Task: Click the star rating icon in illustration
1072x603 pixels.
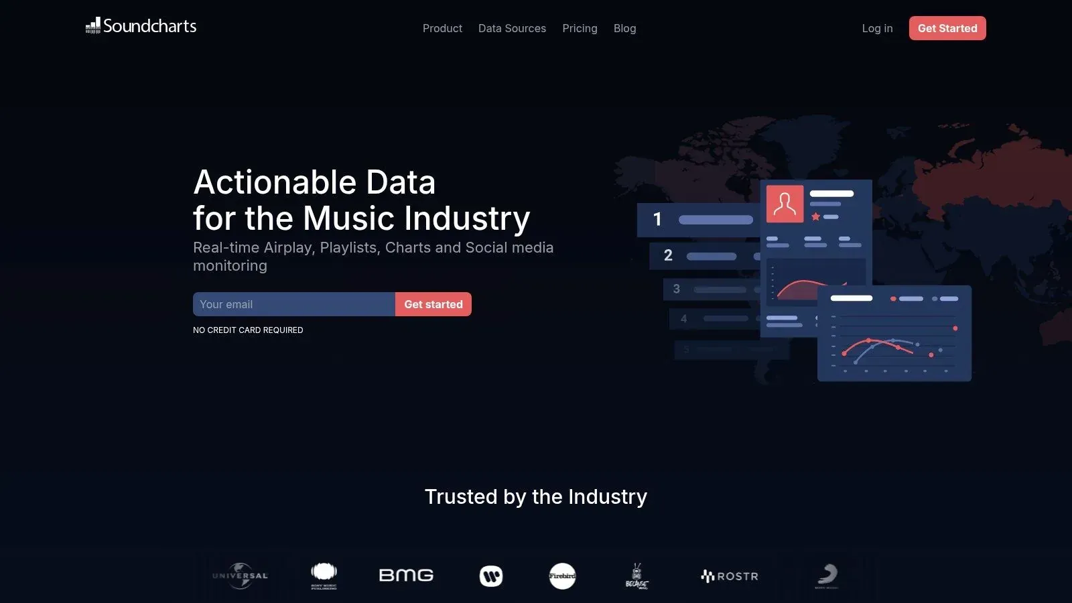Action: tap(815, 216)
